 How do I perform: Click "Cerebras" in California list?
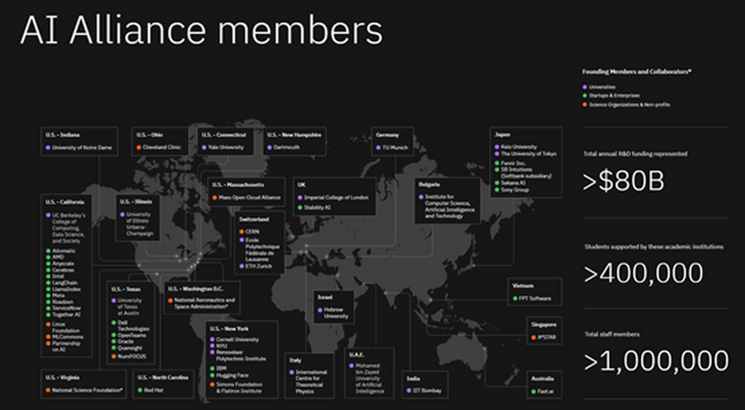coord(63,270)
